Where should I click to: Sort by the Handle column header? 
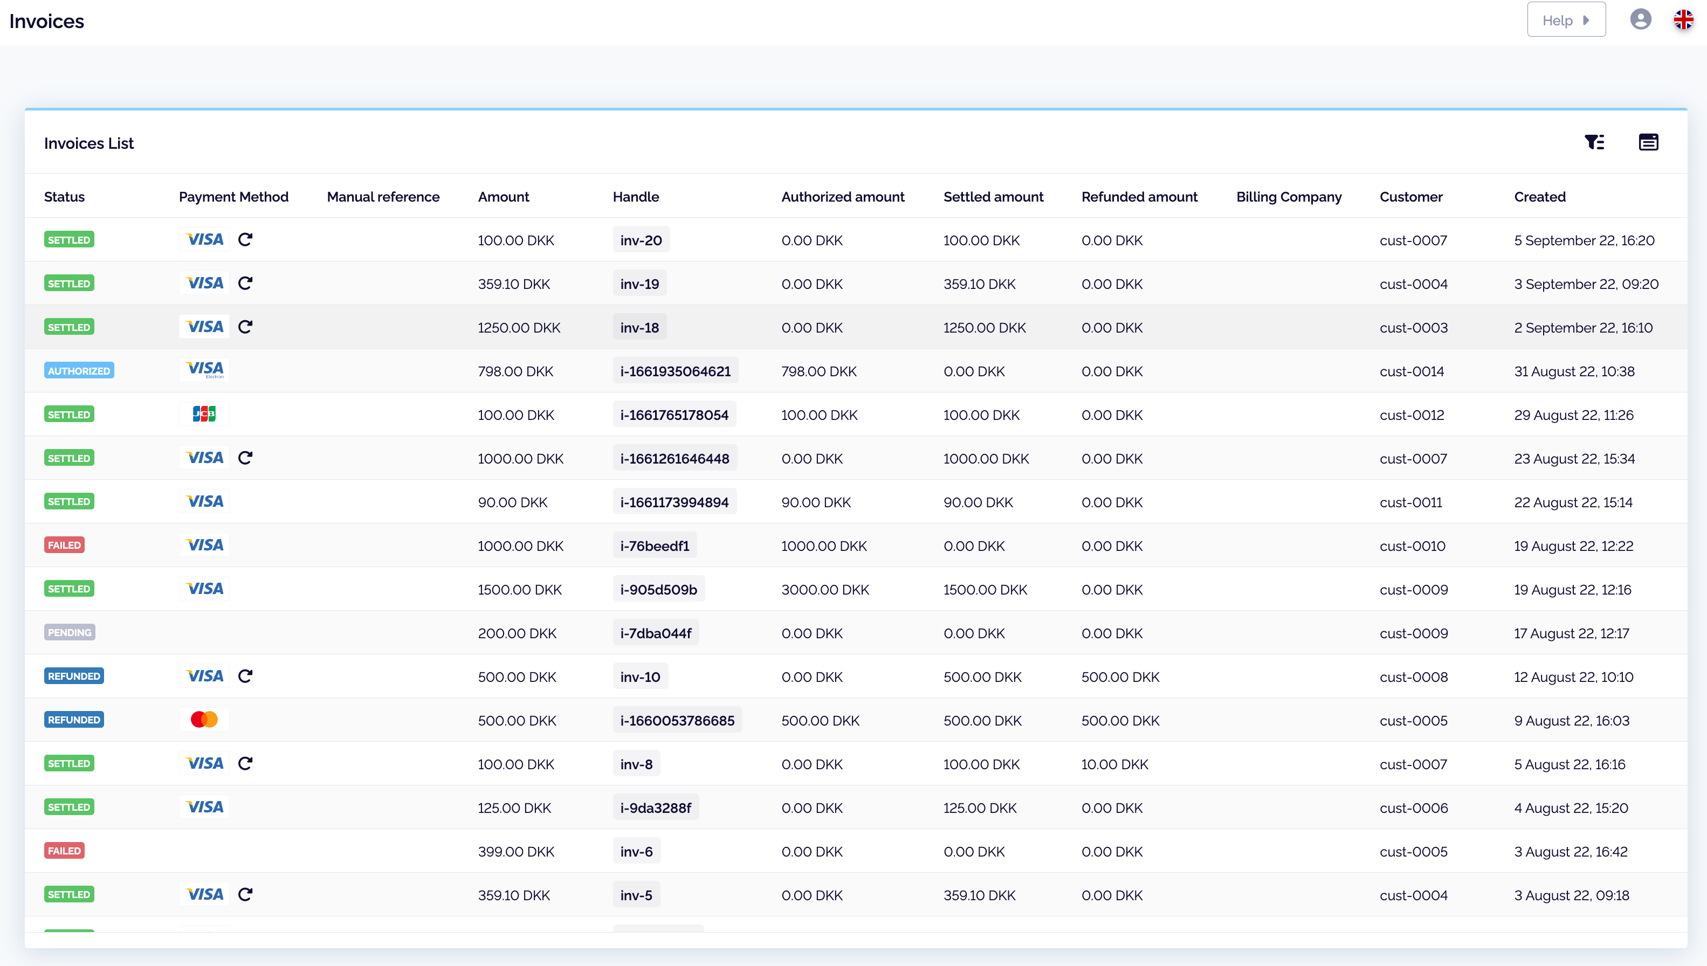click(x=636, y=197)
